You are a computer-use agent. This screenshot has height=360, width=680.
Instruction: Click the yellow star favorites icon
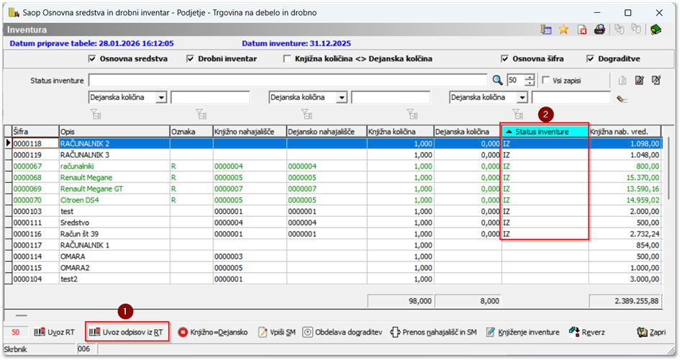(x=563, y=30)
